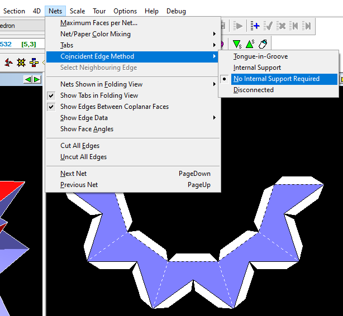Viewport: 343px width, 316px height.
Task: Click the red pinwheel arrows icon
Action: [8, 63]
